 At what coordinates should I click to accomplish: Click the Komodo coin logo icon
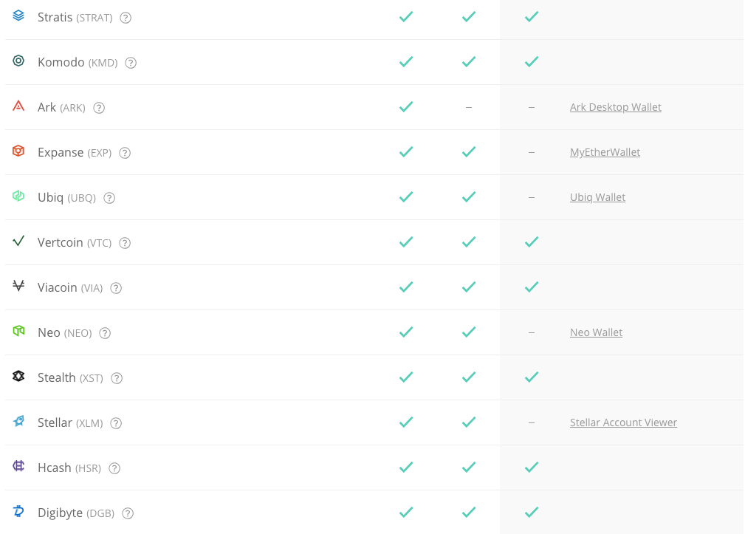(x=18, y=61)
